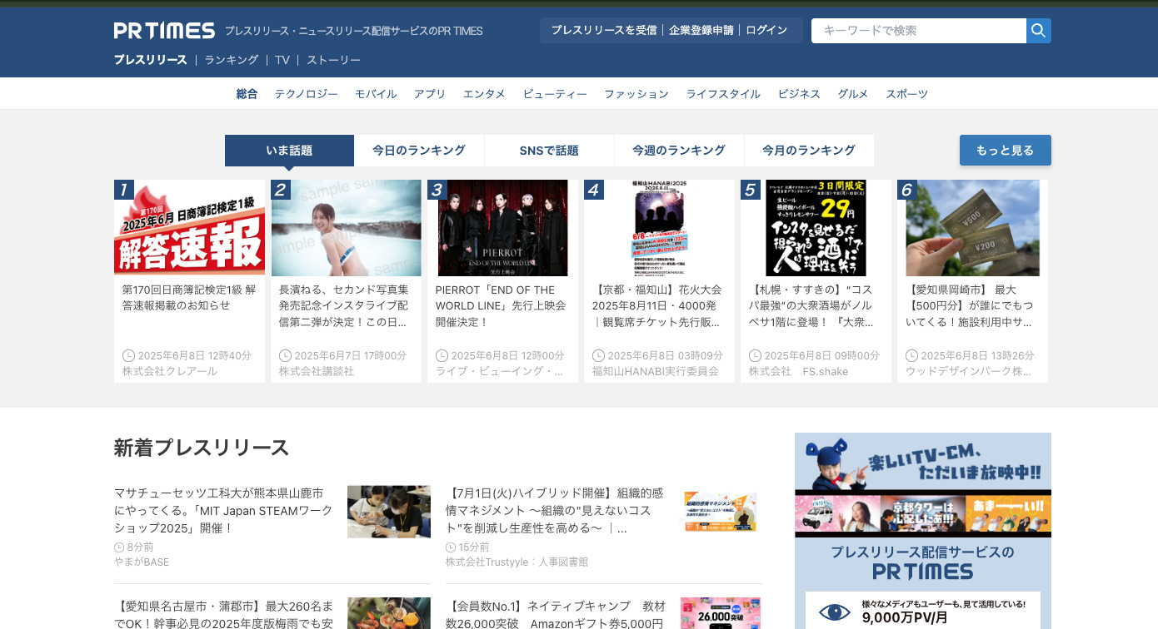
Task: Open the 名古屋市・蒲郡市 article
Action: point(223,613)
